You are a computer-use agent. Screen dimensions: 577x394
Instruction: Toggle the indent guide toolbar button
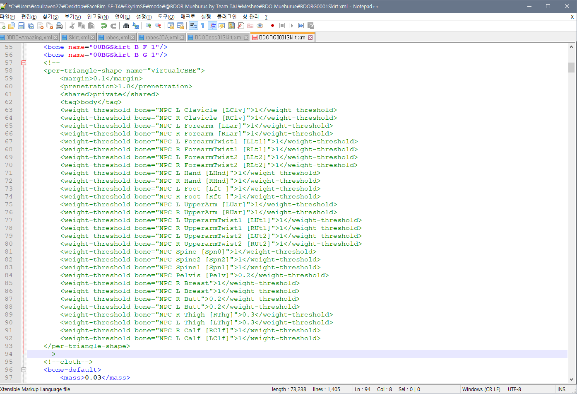(x=213, y=26)
